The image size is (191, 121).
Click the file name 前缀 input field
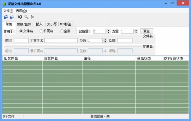tap(21, 41)
